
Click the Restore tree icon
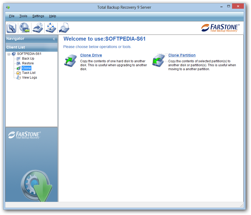(19, 63)
